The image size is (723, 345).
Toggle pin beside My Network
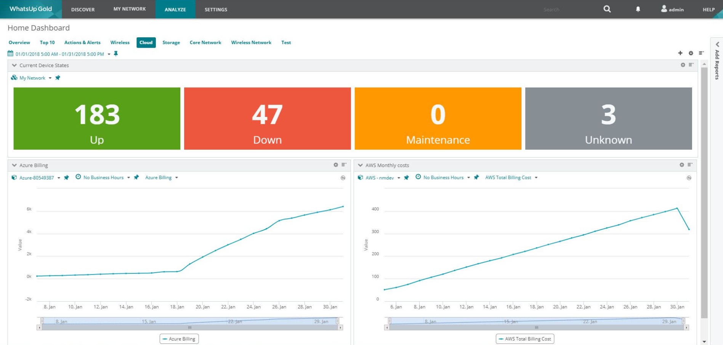(58, 78)
